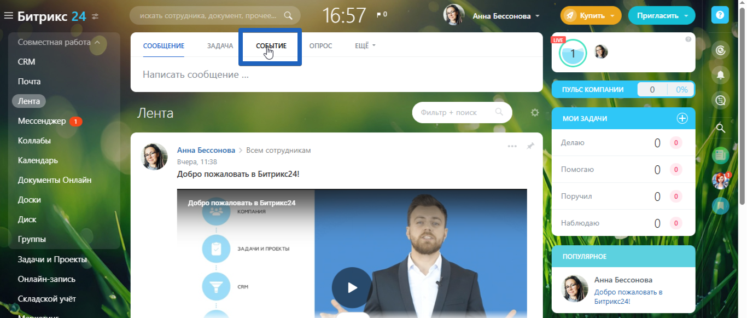
Task: Switch to the Событие tab
Action: [271, 46]
